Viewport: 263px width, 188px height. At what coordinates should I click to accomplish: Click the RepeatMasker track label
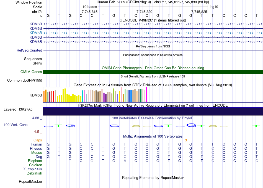pos(30,182)
